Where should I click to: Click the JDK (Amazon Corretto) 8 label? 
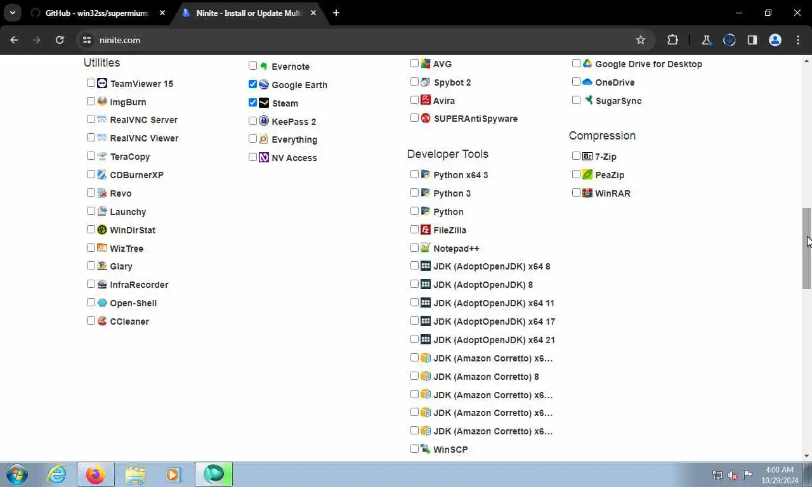point(486,377)
